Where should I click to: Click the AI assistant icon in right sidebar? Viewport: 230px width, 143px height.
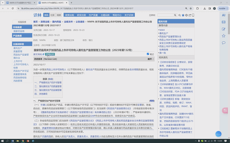[224, 16]
